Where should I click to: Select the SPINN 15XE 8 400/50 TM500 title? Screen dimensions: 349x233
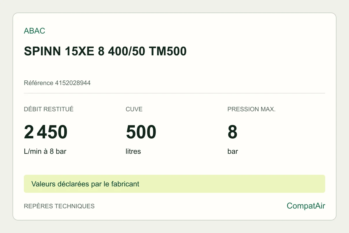click(x=105, y=51)
